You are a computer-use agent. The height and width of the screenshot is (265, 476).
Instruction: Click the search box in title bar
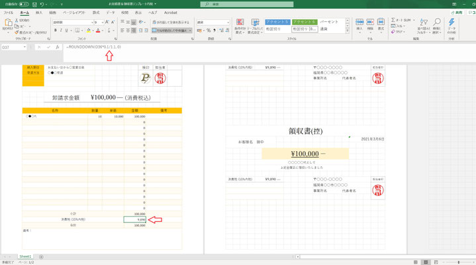pyautogui.click(x=247, y=4)
